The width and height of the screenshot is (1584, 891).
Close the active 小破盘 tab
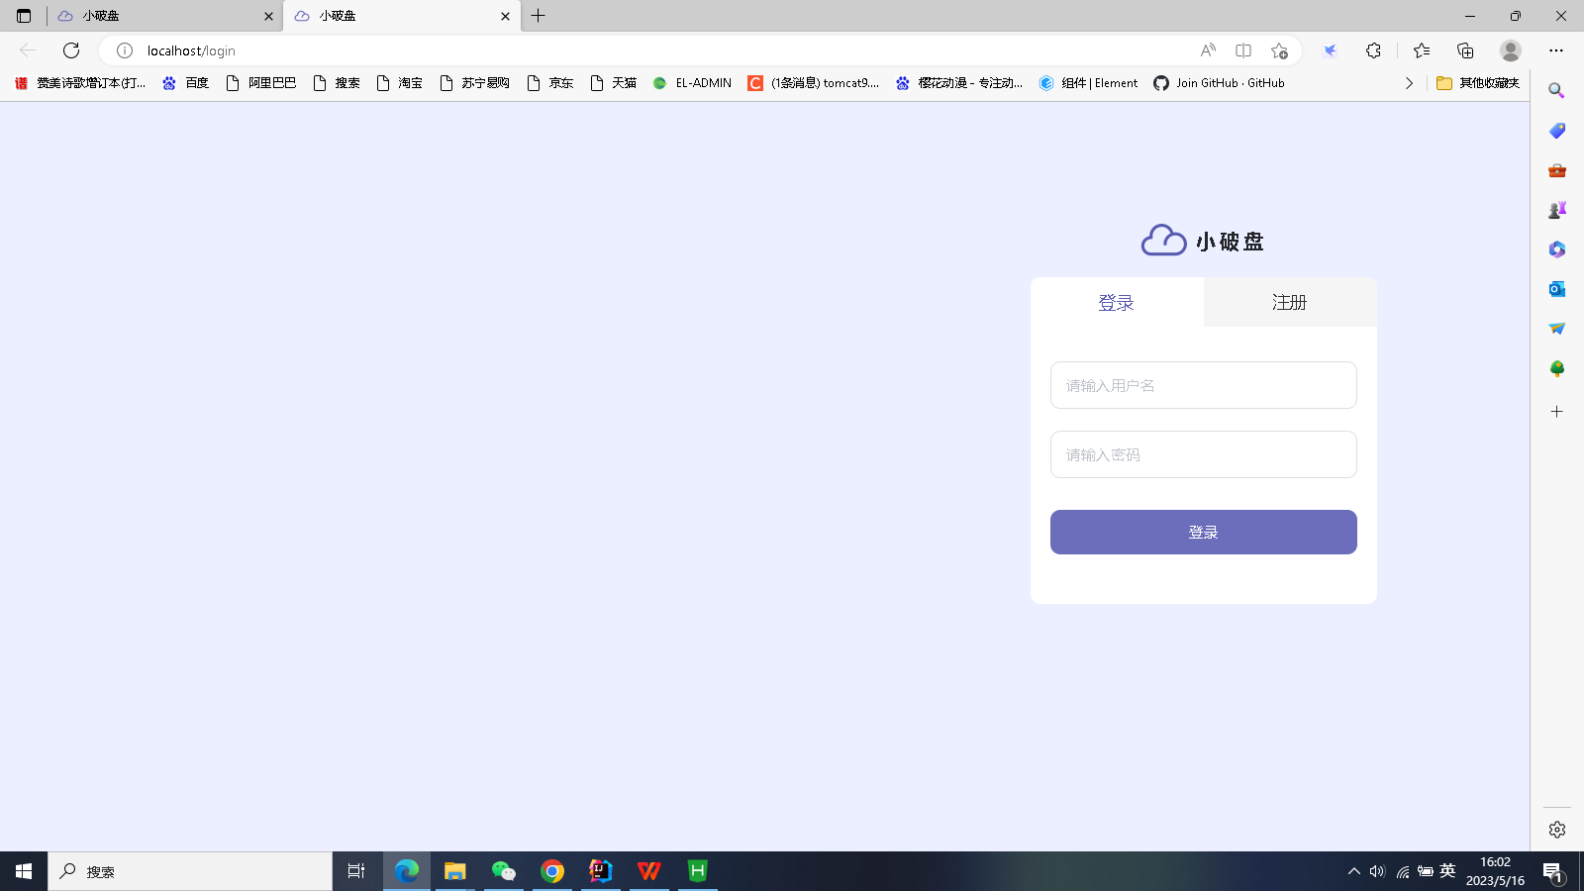(x=505, y=16)
